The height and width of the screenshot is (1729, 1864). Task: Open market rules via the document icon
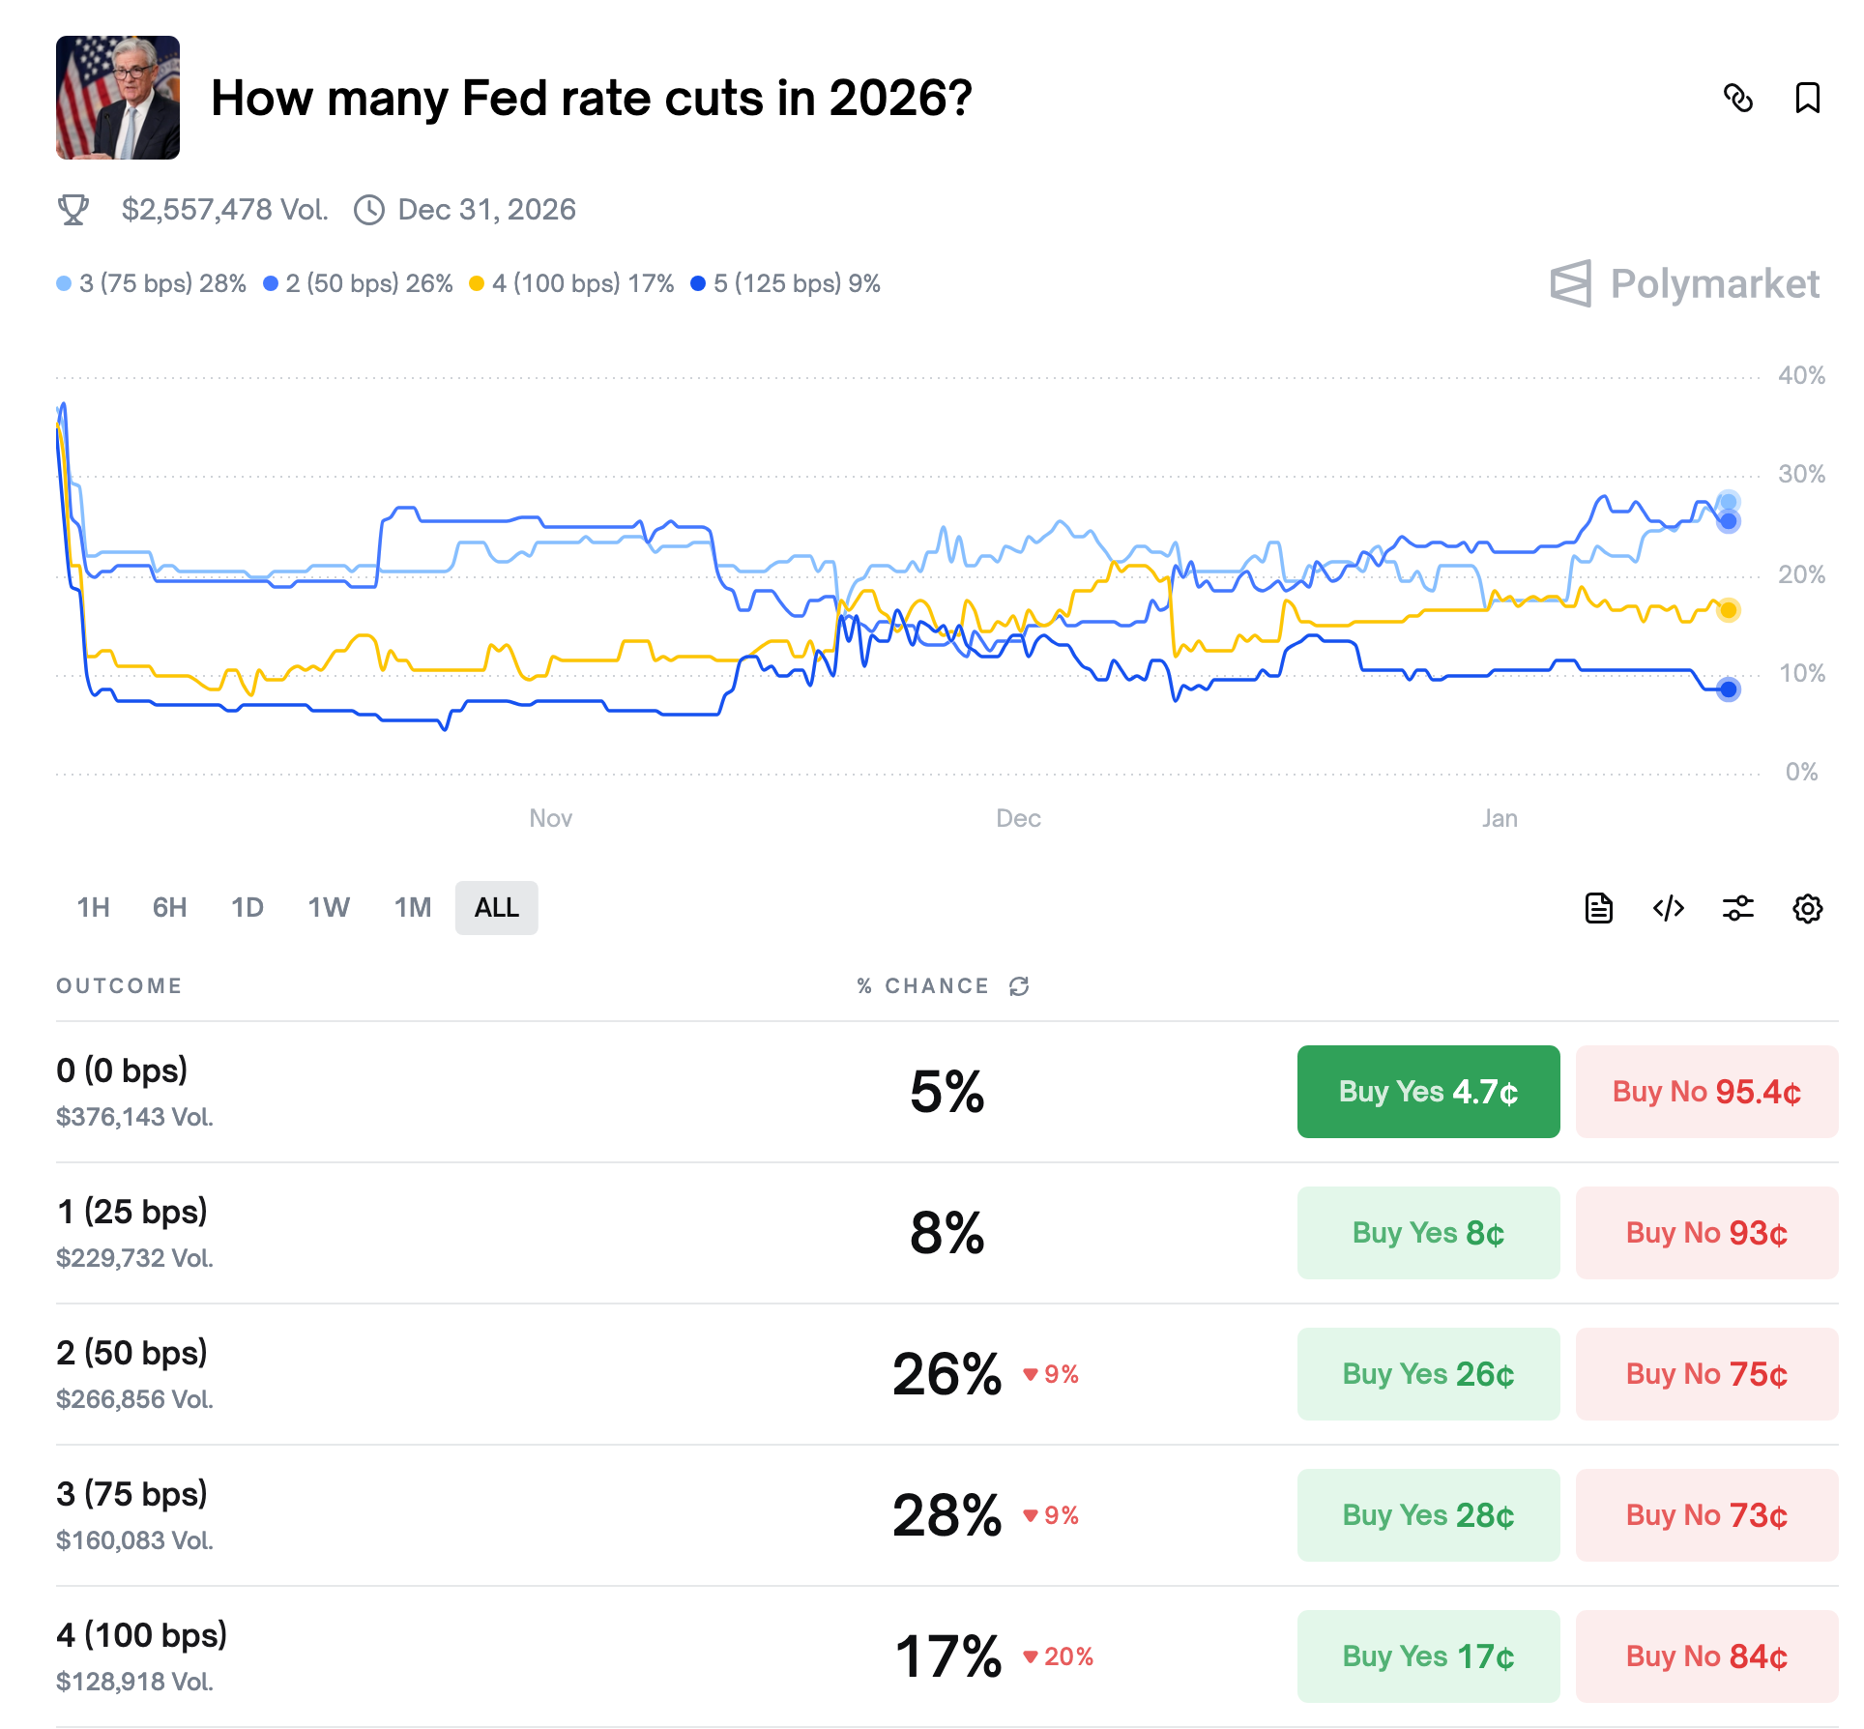(x=1597, y=908)
